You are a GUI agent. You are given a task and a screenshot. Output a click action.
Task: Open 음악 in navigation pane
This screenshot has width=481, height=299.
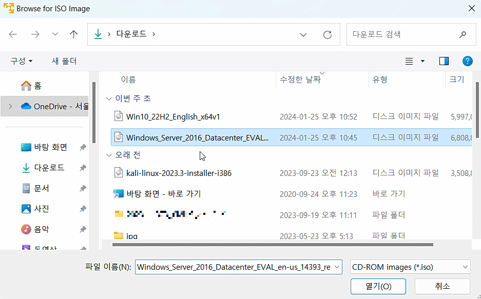[x=35, y=229]
